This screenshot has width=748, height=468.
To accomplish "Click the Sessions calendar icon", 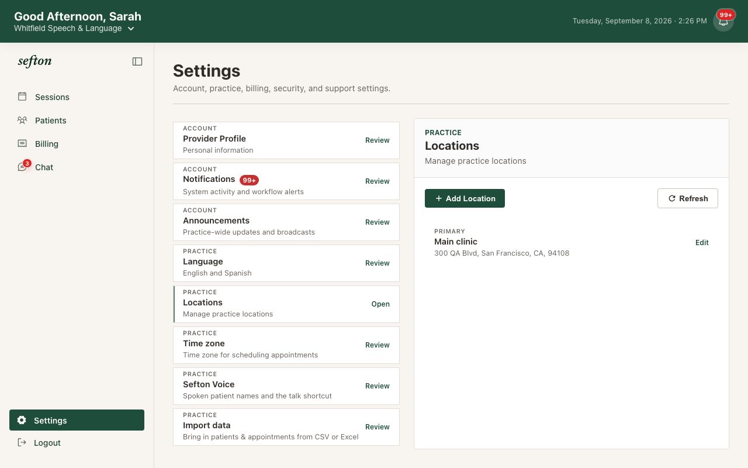I will [x=22, y=97].
